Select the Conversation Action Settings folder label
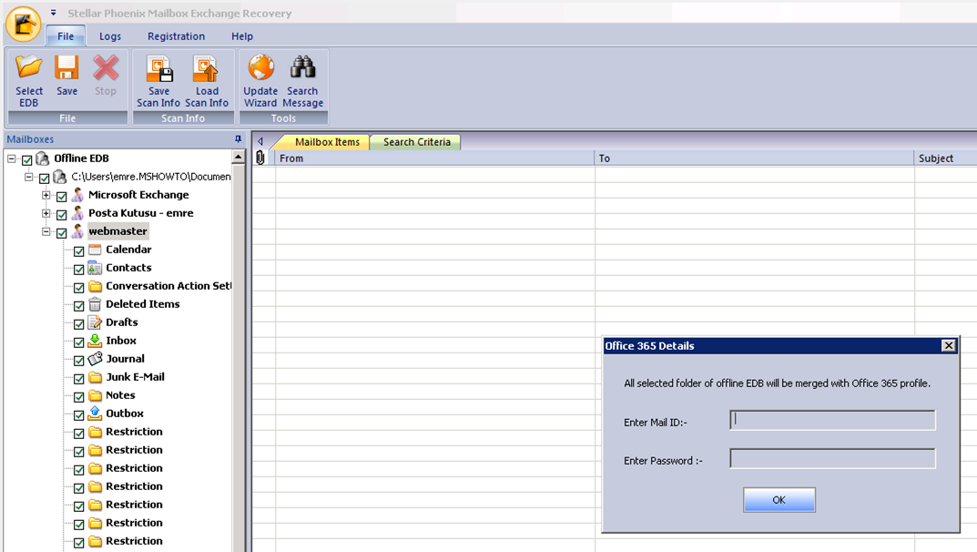The image size is (977, 552). pos(168,286)
